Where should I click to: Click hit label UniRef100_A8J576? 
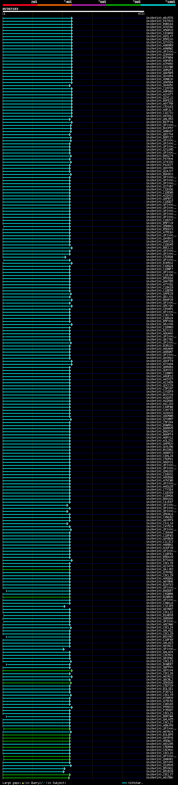pos(160,18)
